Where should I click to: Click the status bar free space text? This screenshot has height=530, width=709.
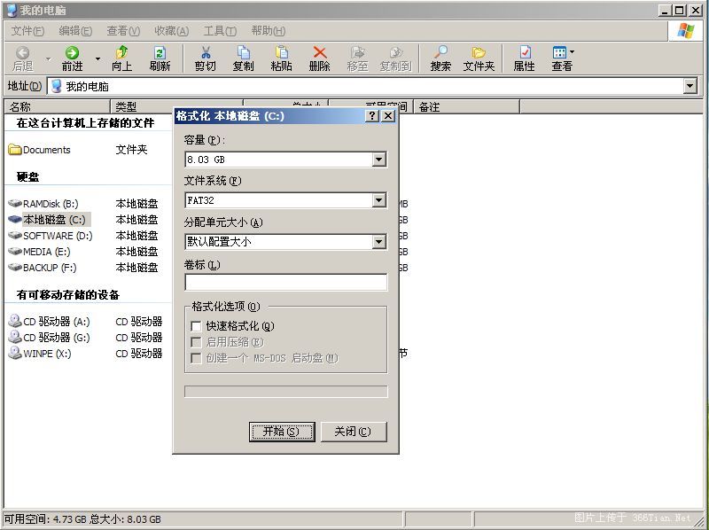pos(82,519)
